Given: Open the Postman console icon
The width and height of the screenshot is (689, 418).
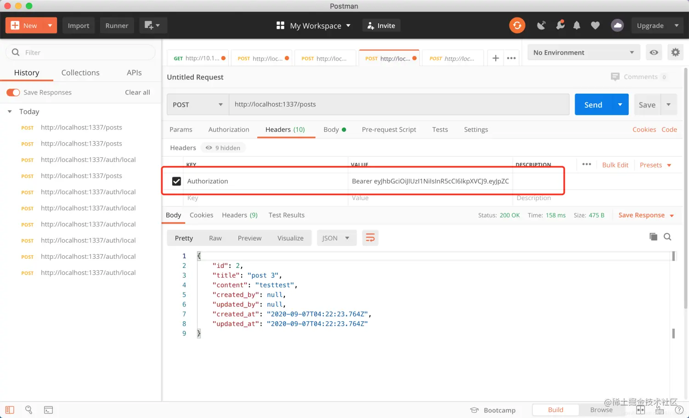Looking at the screenshot, I should click(48, 410).
